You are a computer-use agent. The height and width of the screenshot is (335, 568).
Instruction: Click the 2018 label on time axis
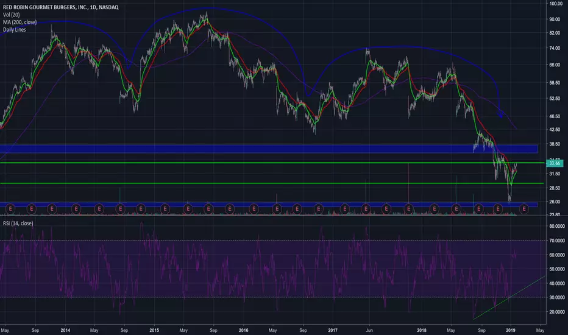[422, 330]
